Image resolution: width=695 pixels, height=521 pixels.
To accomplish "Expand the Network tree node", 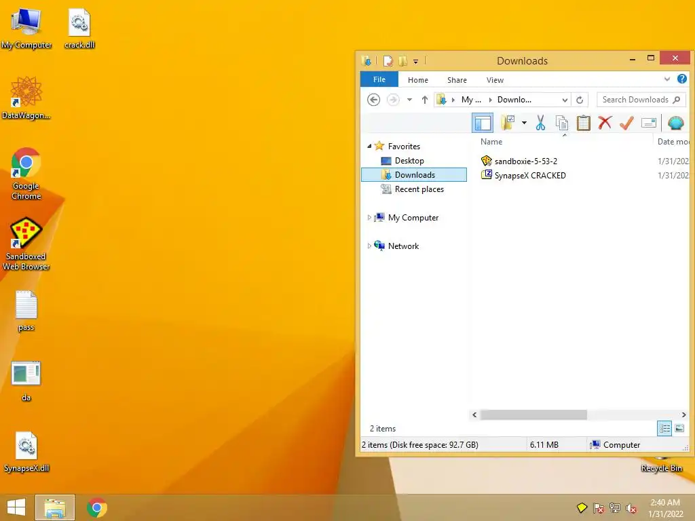I will click(369, 246).
